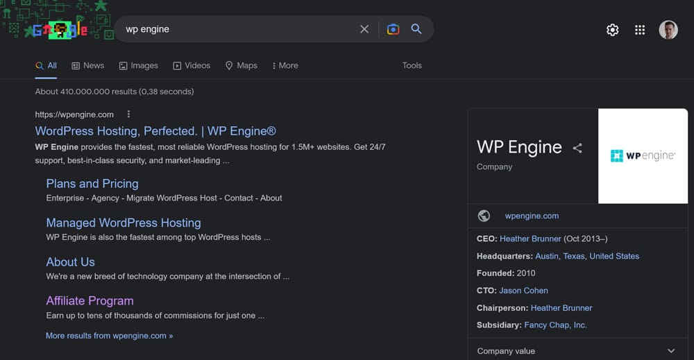The width and height of the screenshot is (694, 360).
Task: Open 'WordPress Hosting, Perfected. | WP Engine' result
Action: (x=155, y=131)
